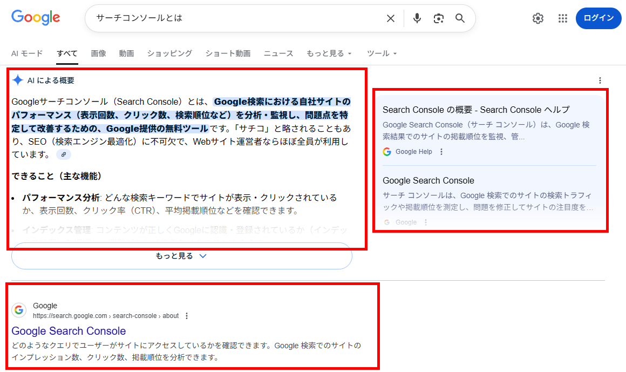Click the link icon after the AI summary

coord(64,154)
